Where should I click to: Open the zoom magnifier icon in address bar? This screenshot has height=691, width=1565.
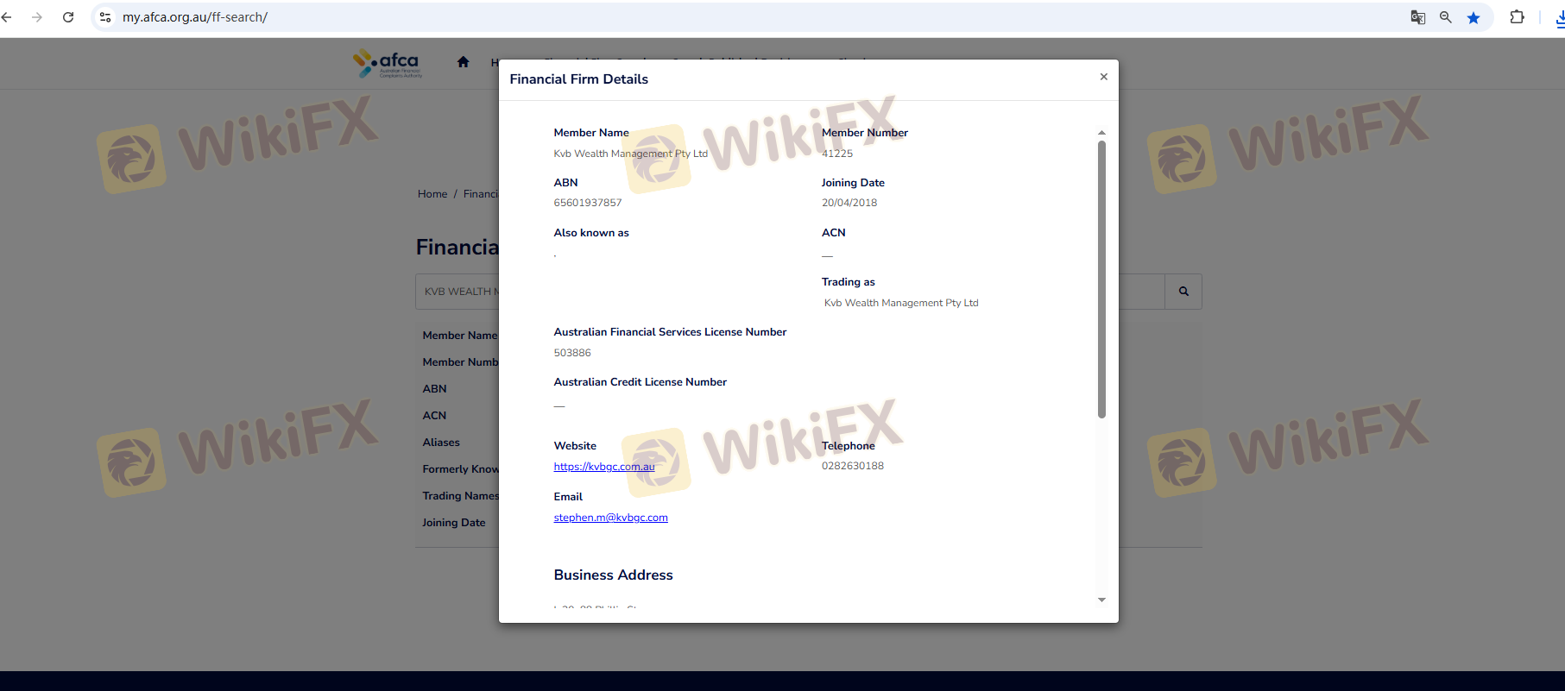click(x=1446, y=17)
